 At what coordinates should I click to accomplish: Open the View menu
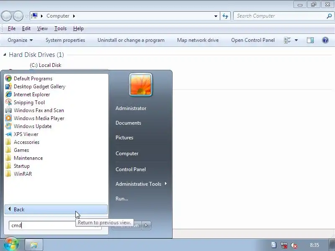42,28
